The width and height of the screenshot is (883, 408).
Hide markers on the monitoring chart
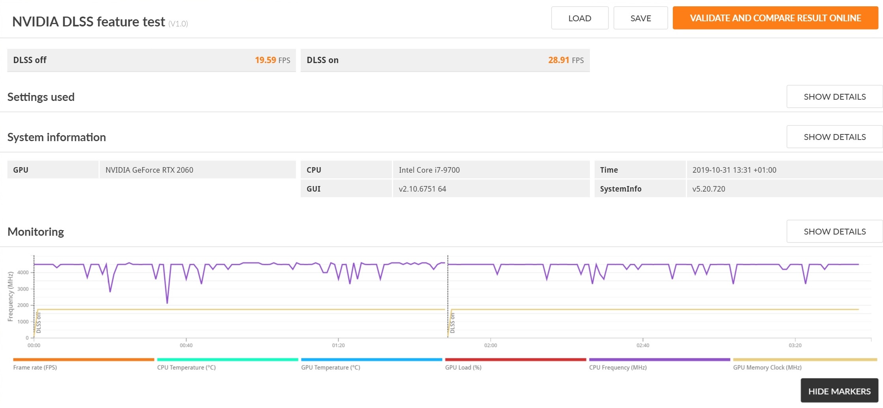(x=839, y=391)
